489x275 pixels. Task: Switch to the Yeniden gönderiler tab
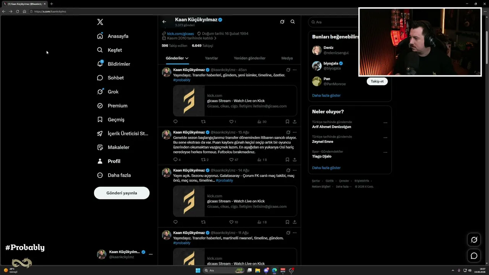[x=249, y=58]
